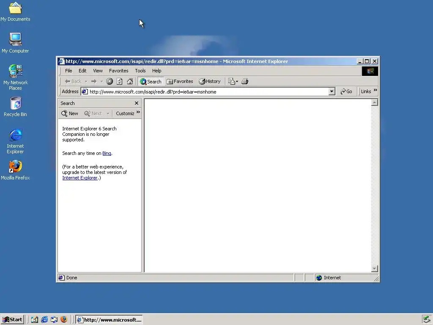Click the page scrollbar up arrow

(x=375, y=102)
